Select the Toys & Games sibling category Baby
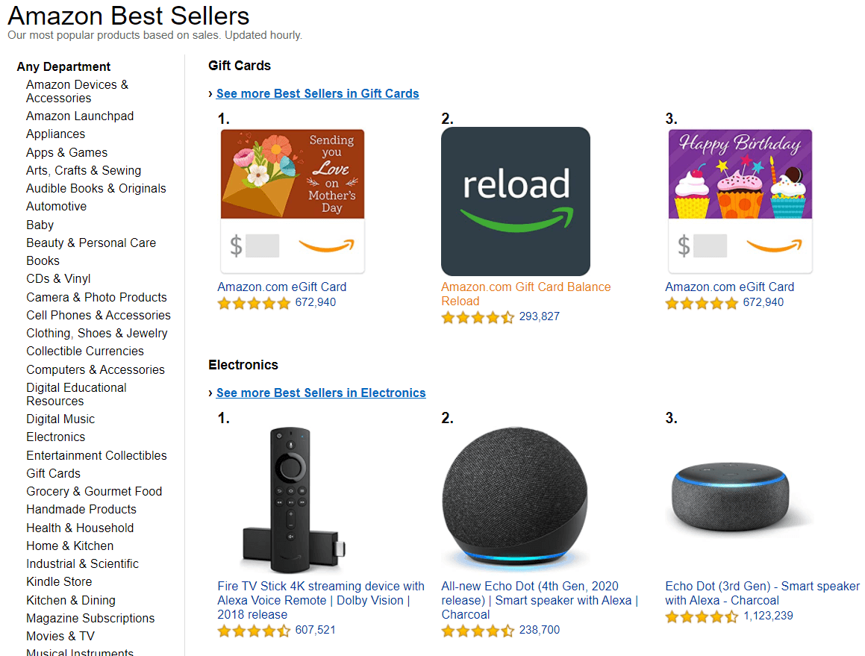 [40, 225]
